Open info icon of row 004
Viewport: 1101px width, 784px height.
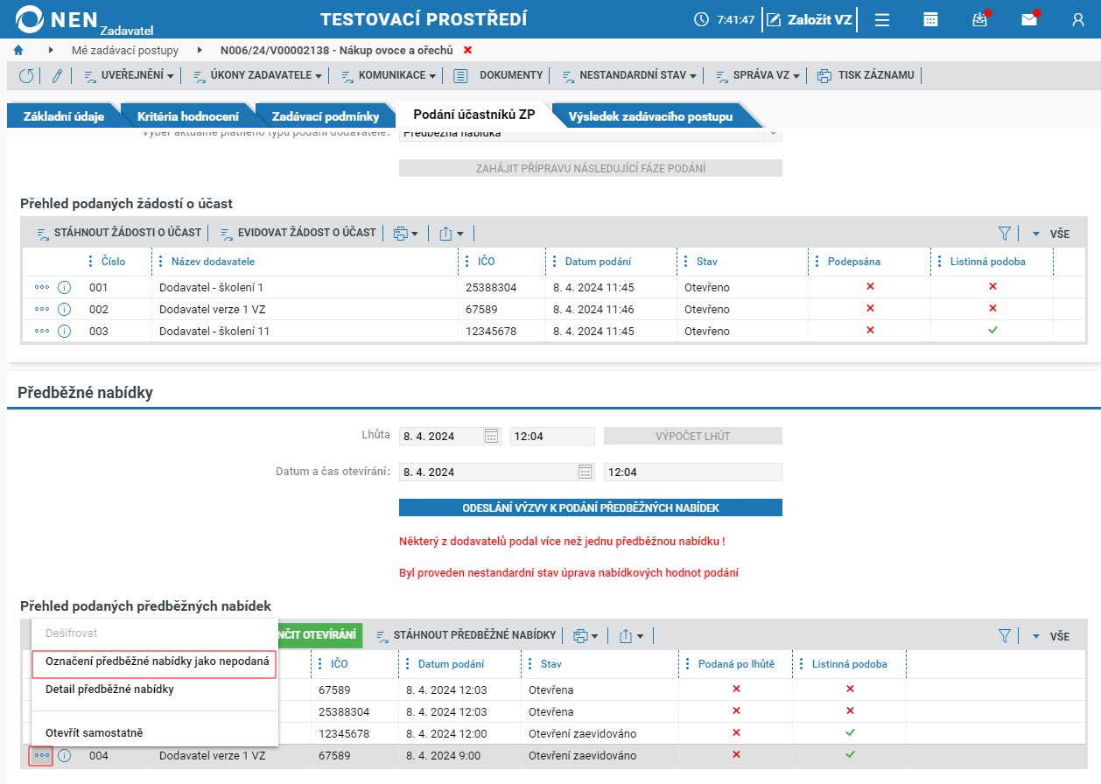pos(64,755)
